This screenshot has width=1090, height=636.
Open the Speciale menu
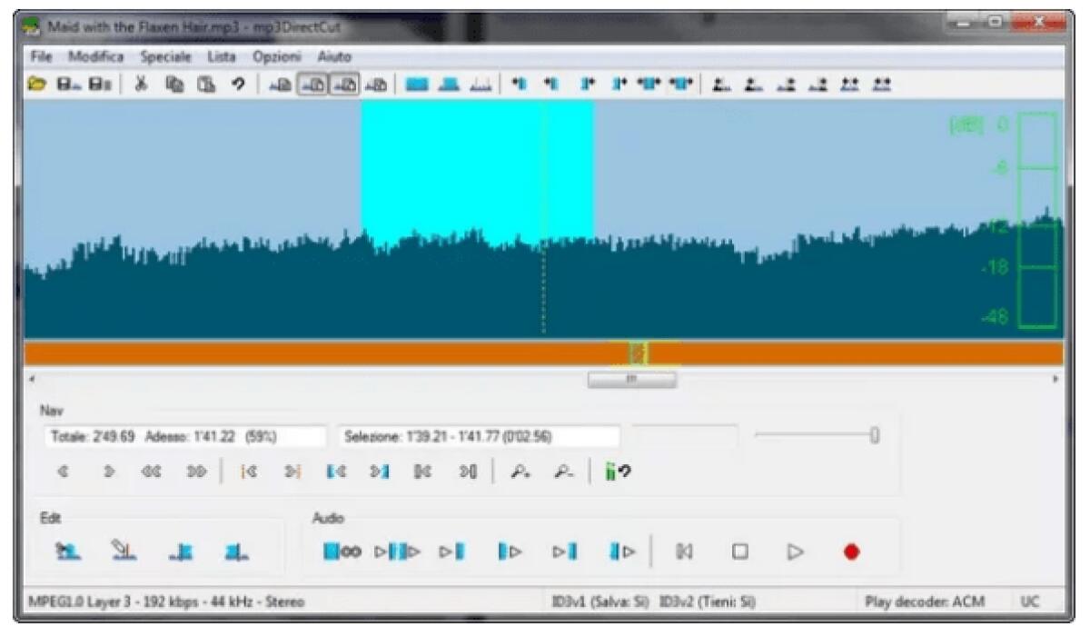[163, 55]
